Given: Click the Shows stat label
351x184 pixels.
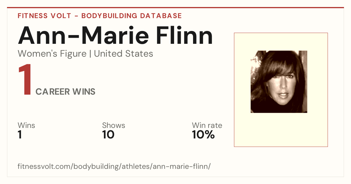Looking at the screenshot, I should [x=113, y=125].
